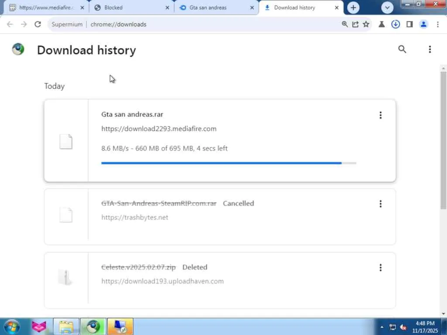Click the Gta san andreas.rar file icon
This screenshot has height=335, width=447.
click(66, 142)
